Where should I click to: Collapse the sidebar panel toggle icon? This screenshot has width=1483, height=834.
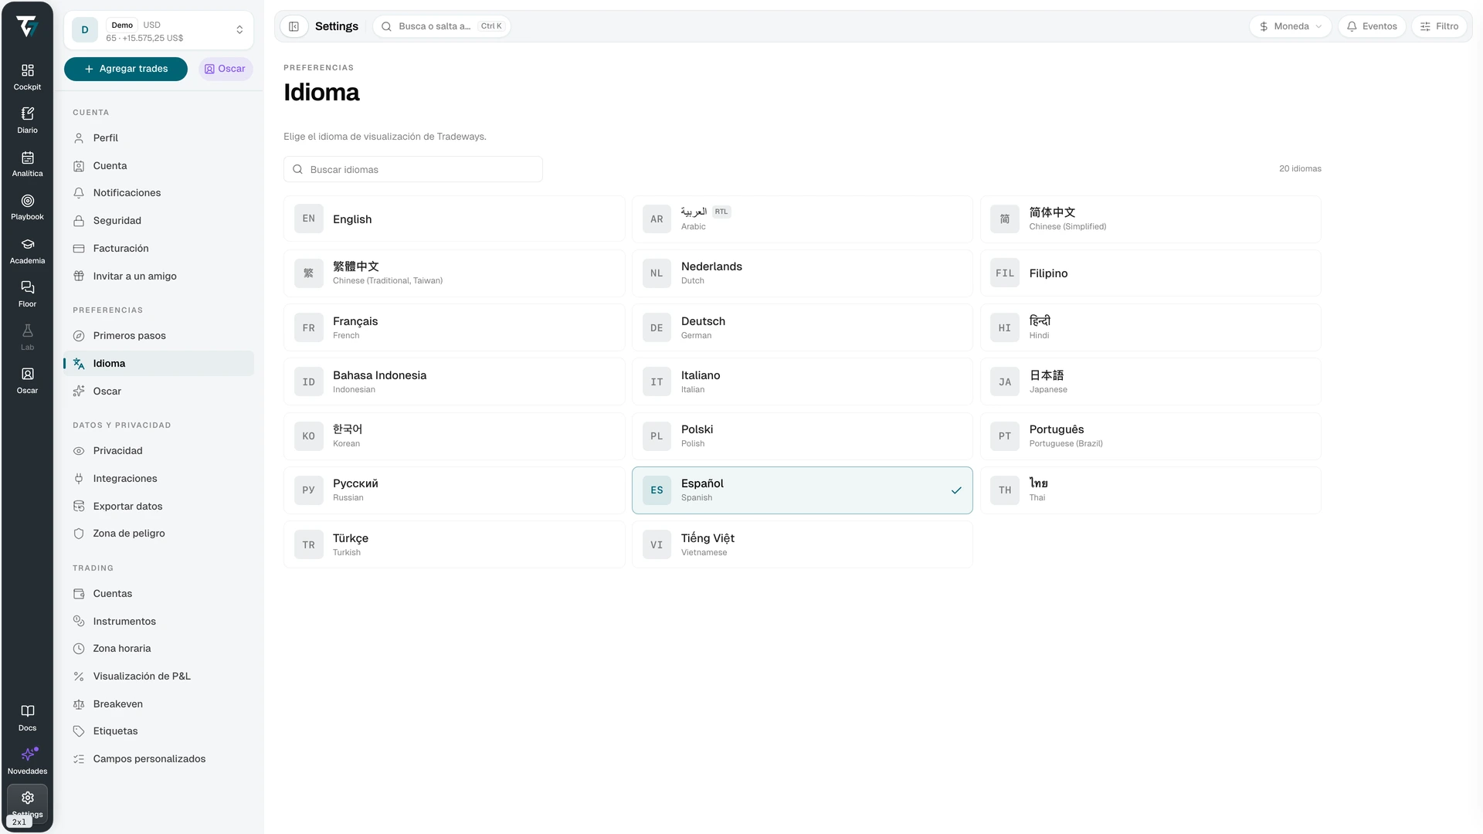[x=294, y=26]
